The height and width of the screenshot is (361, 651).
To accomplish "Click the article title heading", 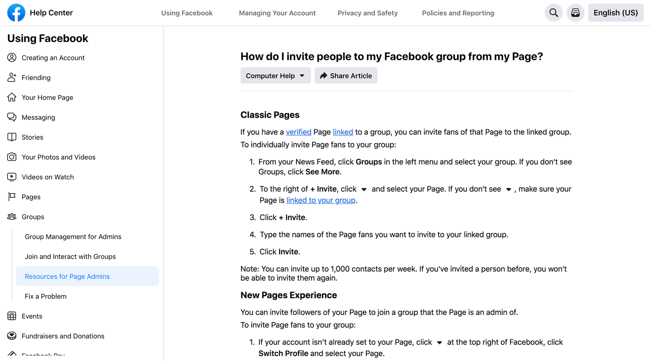I will pos(391,56).
